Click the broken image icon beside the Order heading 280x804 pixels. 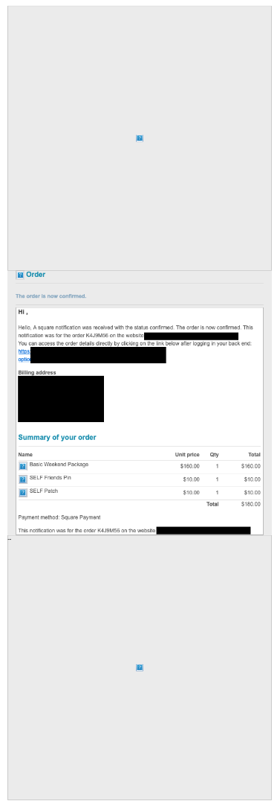[x=21, y=275]
